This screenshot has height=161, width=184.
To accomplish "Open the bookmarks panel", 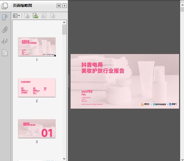I will (x=5, y=18).
